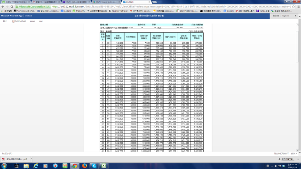
Task: Select the active Outlook browser tab
Action: [136, 2]
